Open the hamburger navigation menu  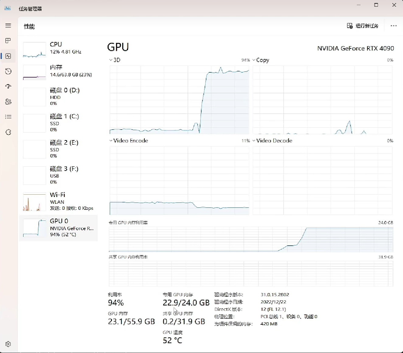tap(8, 26)
